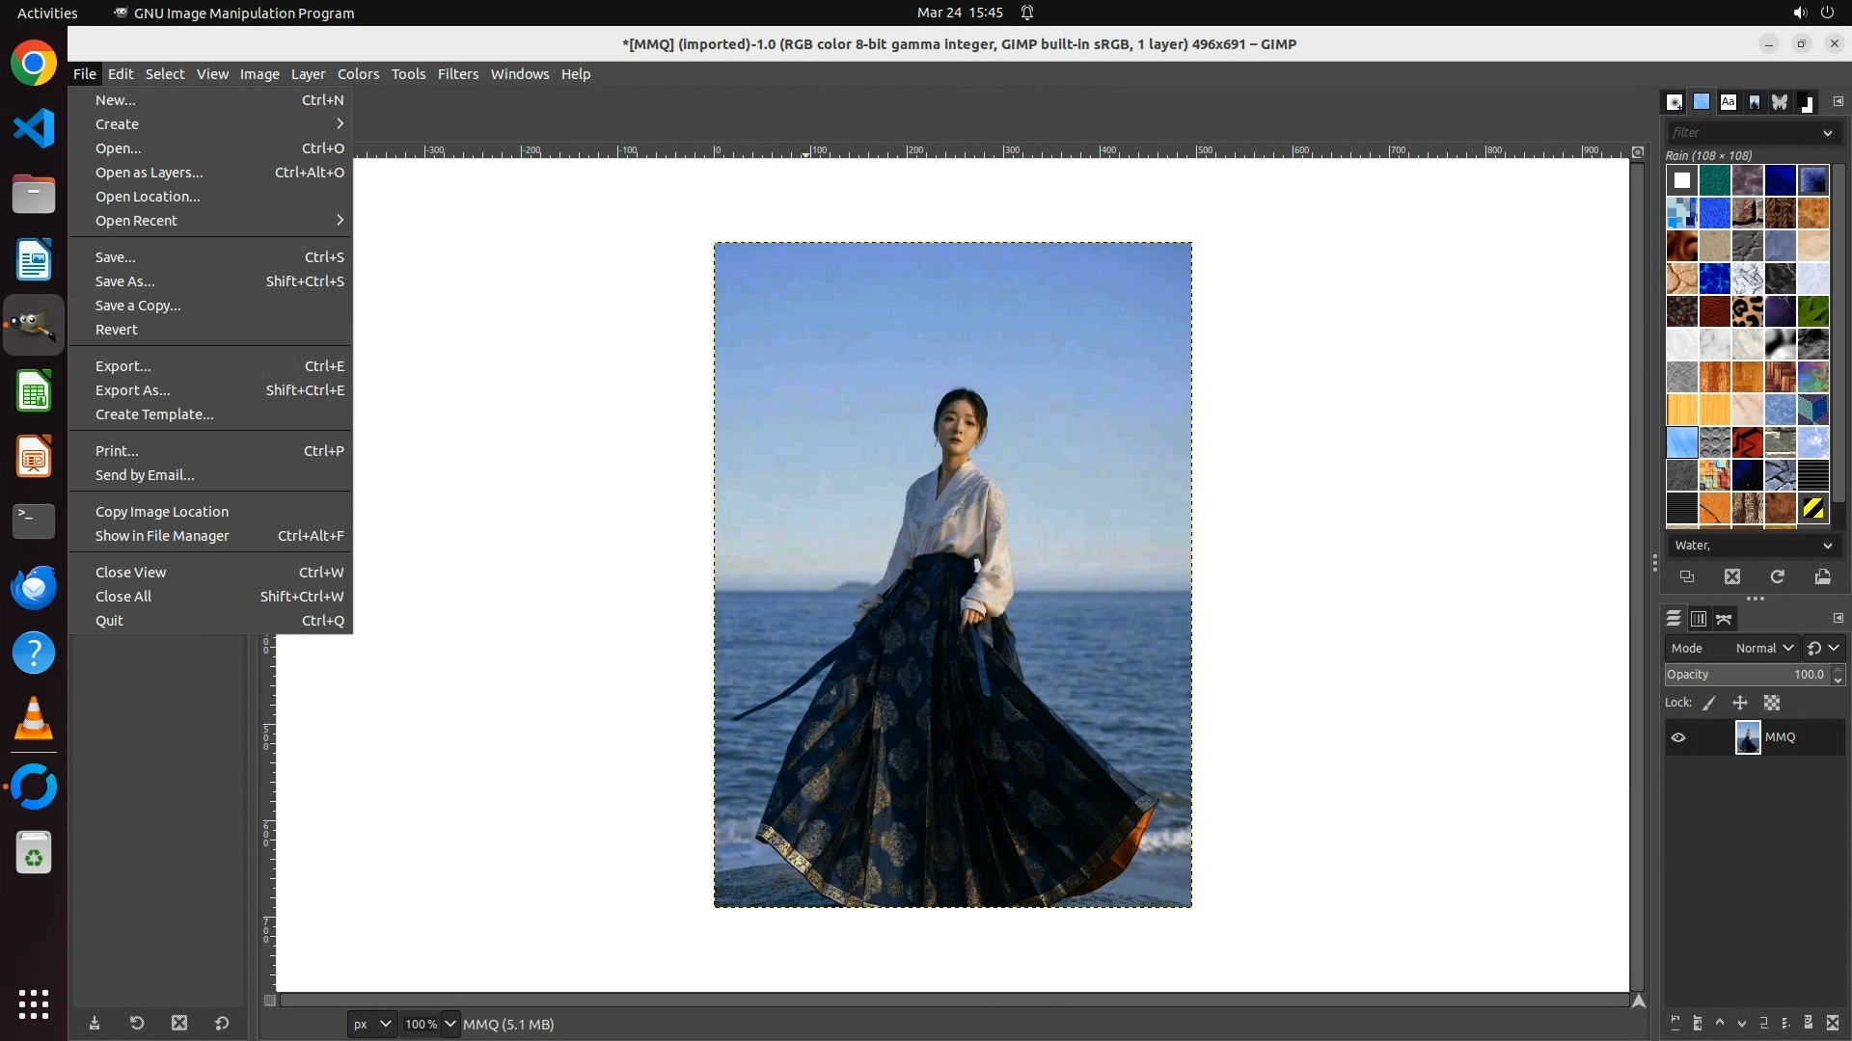The image size is (1852, 1041).
Task: Toggle lock alpha channel checkerboard icon
Action: click(1772, 703)
